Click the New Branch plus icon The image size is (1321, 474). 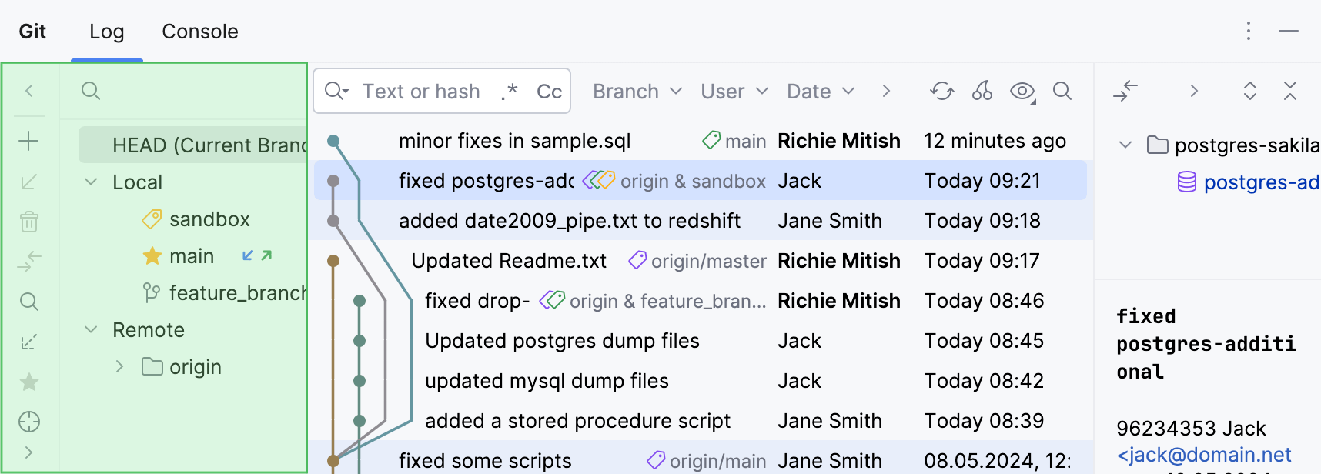click(28, 141)
